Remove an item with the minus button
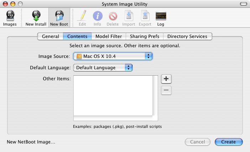250x152 pixels. tap(166, 90)
